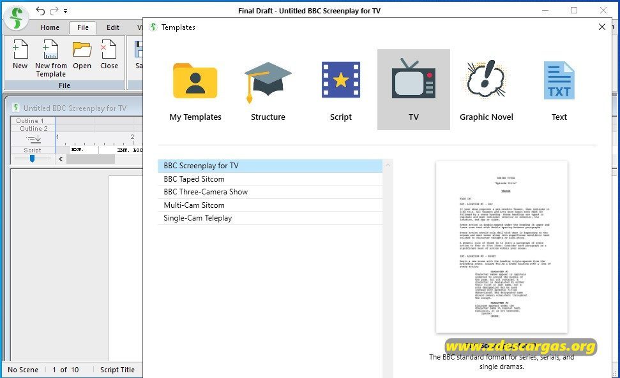Close the Templates dialog

pyautogui.click(x=602, y=27)
